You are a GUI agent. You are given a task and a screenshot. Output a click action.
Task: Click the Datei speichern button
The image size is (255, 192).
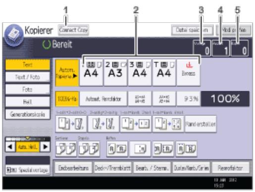pyautogui.click(x=192, y=30)
